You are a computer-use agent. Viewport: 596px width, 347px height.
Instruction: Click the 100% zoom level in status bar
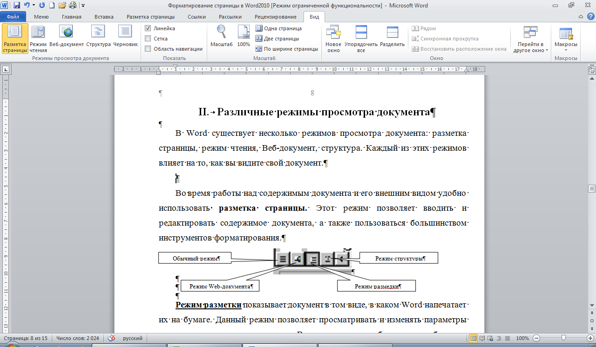tap(522, 339)
